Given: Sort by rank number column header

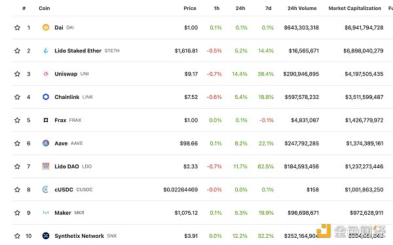Looking at the screenshot, I should (24, 9).
